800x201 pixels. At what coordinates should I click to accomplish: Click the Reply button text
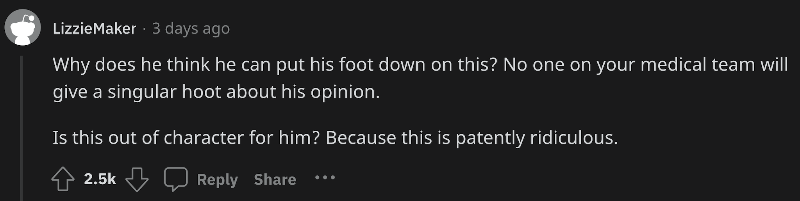pyautogui.click(x=217, y=180)
